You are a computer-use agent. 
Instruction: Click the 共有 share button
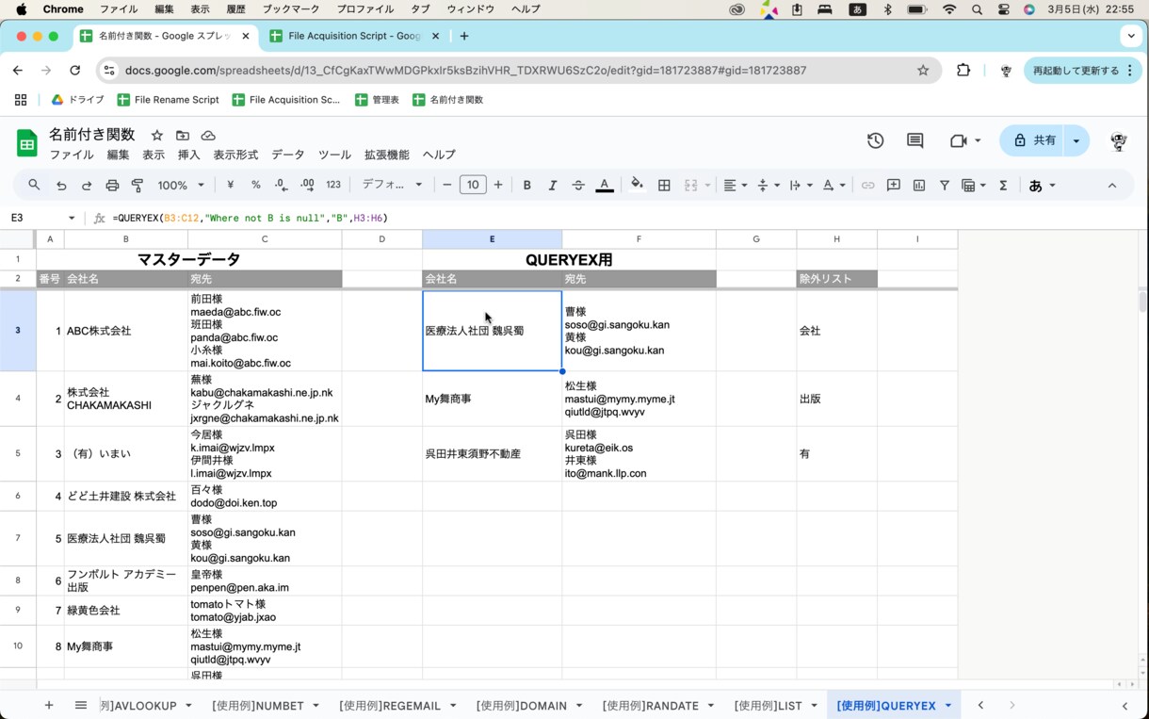coord(1033,140)
